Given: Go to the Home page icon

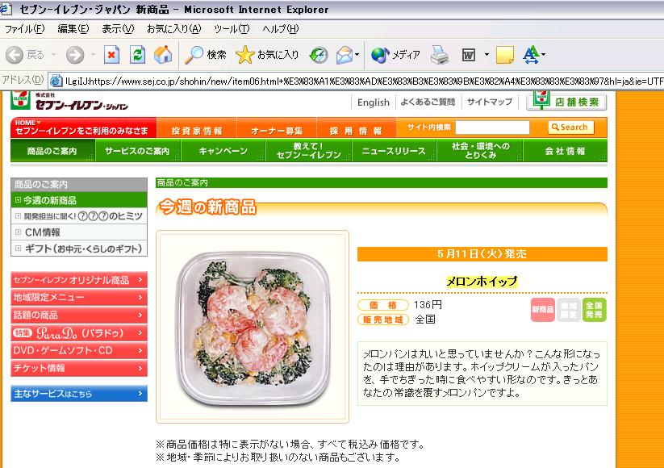Looking at the screenshot, I should click(163, 55).
